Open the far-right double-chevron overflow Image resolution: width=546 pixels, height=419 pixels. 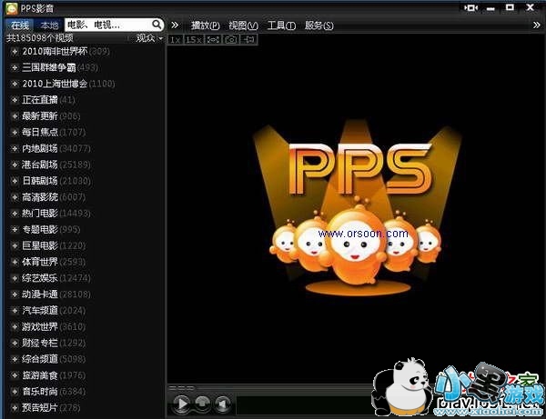[537, 25]
